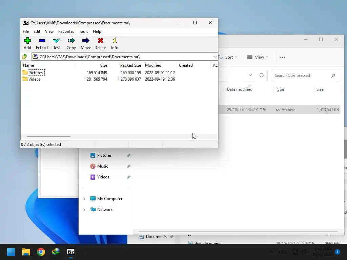The width and height of the screenshot is (347, 260).
Task: Open the View menu in 7-Zip
Action: (x=49, y=31)
